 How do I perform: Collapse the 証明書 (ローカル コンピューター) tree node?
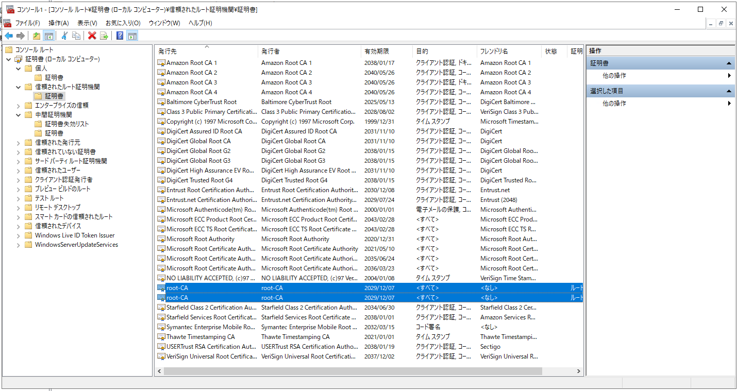(x=9, y=59)
